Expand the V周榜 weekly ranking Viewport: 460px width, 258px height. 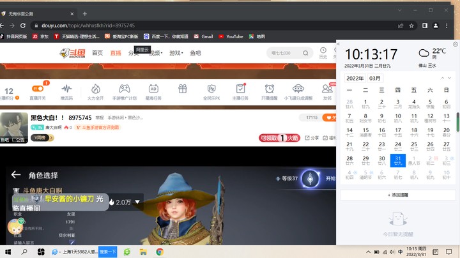pyautogui.click(x=42, y=137)
